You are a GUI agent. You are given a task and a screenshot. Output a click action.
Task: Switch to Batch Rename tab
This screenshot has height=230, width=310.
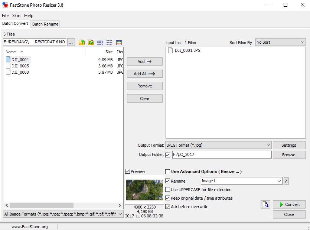click(x=45, y=24)
